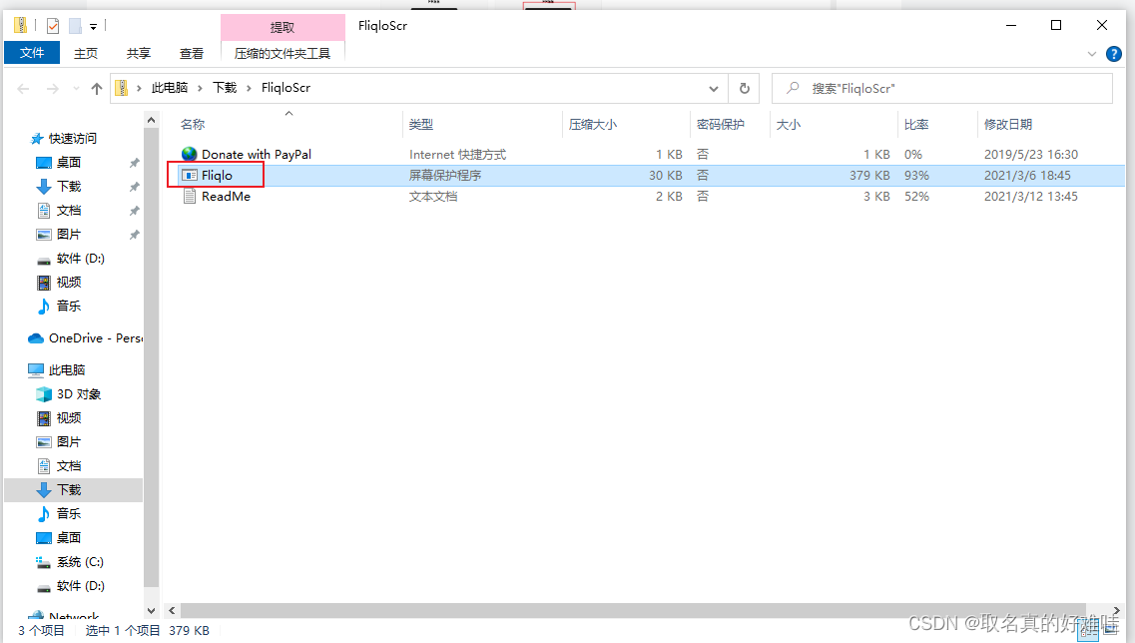Screen dimensions: 1135x643
Task: Open the 文件 menu tab
Action: [32, 53]
